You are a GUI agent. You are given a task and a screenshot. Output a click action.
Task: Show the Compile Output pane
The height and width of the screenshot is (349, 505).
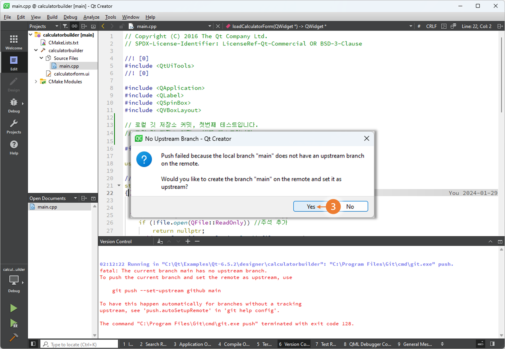pos(234,344)
